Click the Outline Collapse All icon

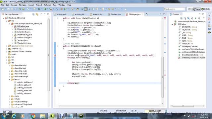tap(182, 19)
